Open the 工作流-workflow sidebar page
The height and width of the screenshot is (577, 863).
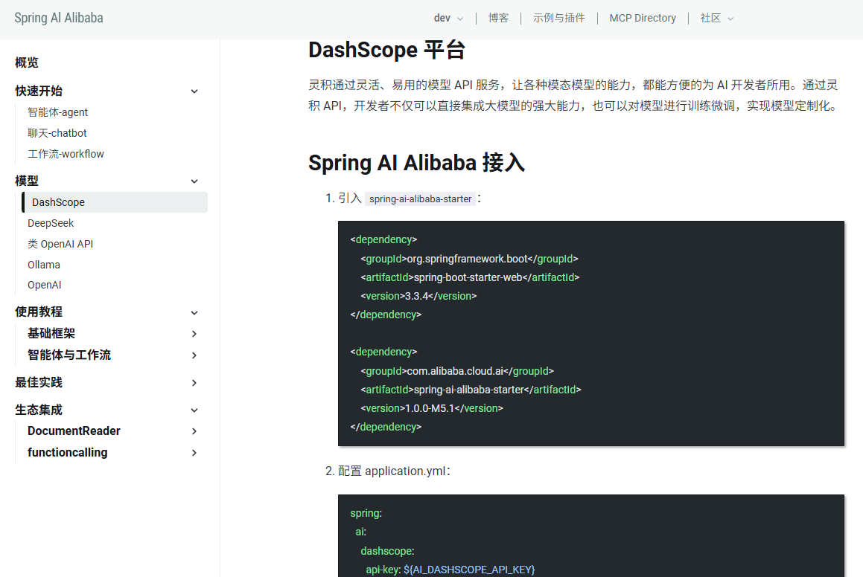coord(66,154)
